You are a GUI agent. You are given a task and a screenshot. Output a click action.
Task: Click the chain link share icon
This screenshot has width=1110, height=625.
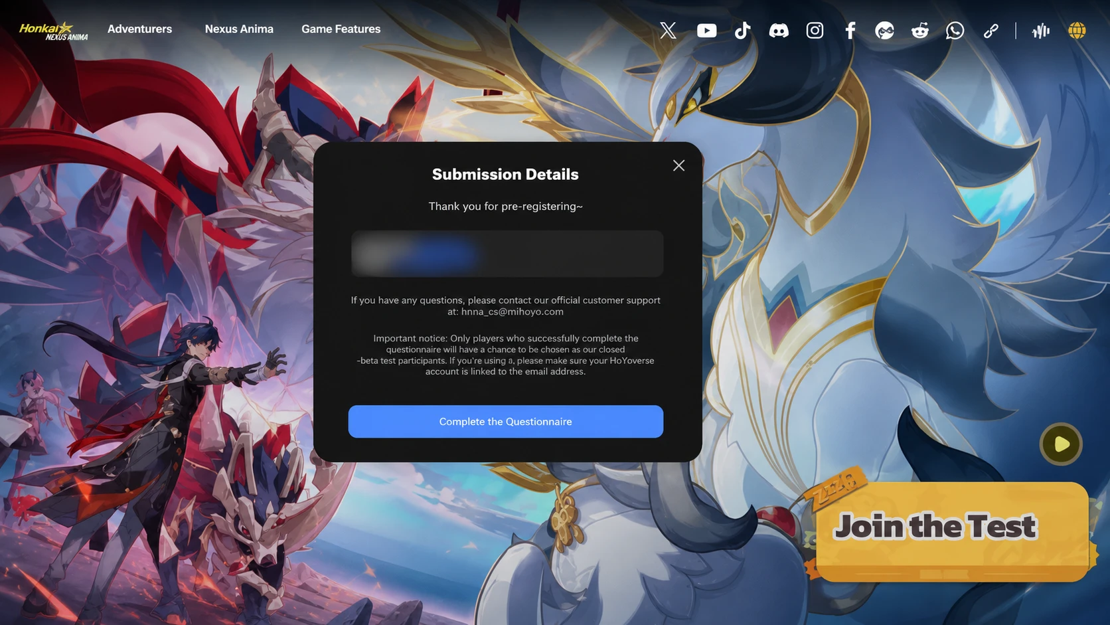[991, 31]
